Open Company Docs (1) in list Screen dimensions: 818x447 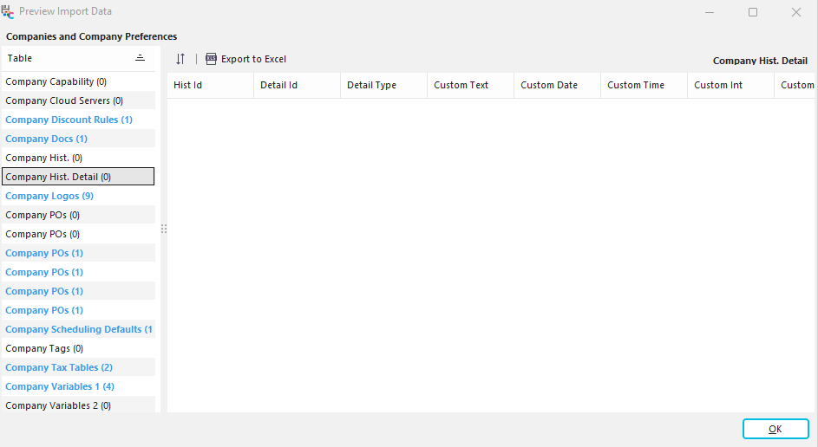(47, 139)
